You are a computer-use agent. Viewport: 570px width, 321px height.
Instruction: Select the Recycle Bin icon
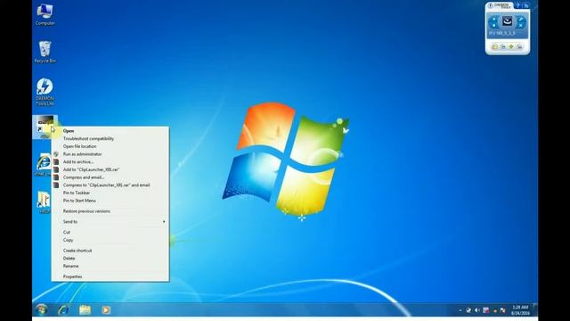[45, 52]
